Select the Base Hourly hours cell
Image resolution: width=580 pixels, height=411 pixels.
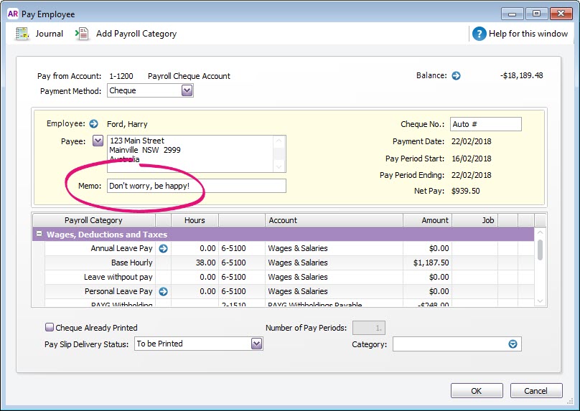pos(195,263)
